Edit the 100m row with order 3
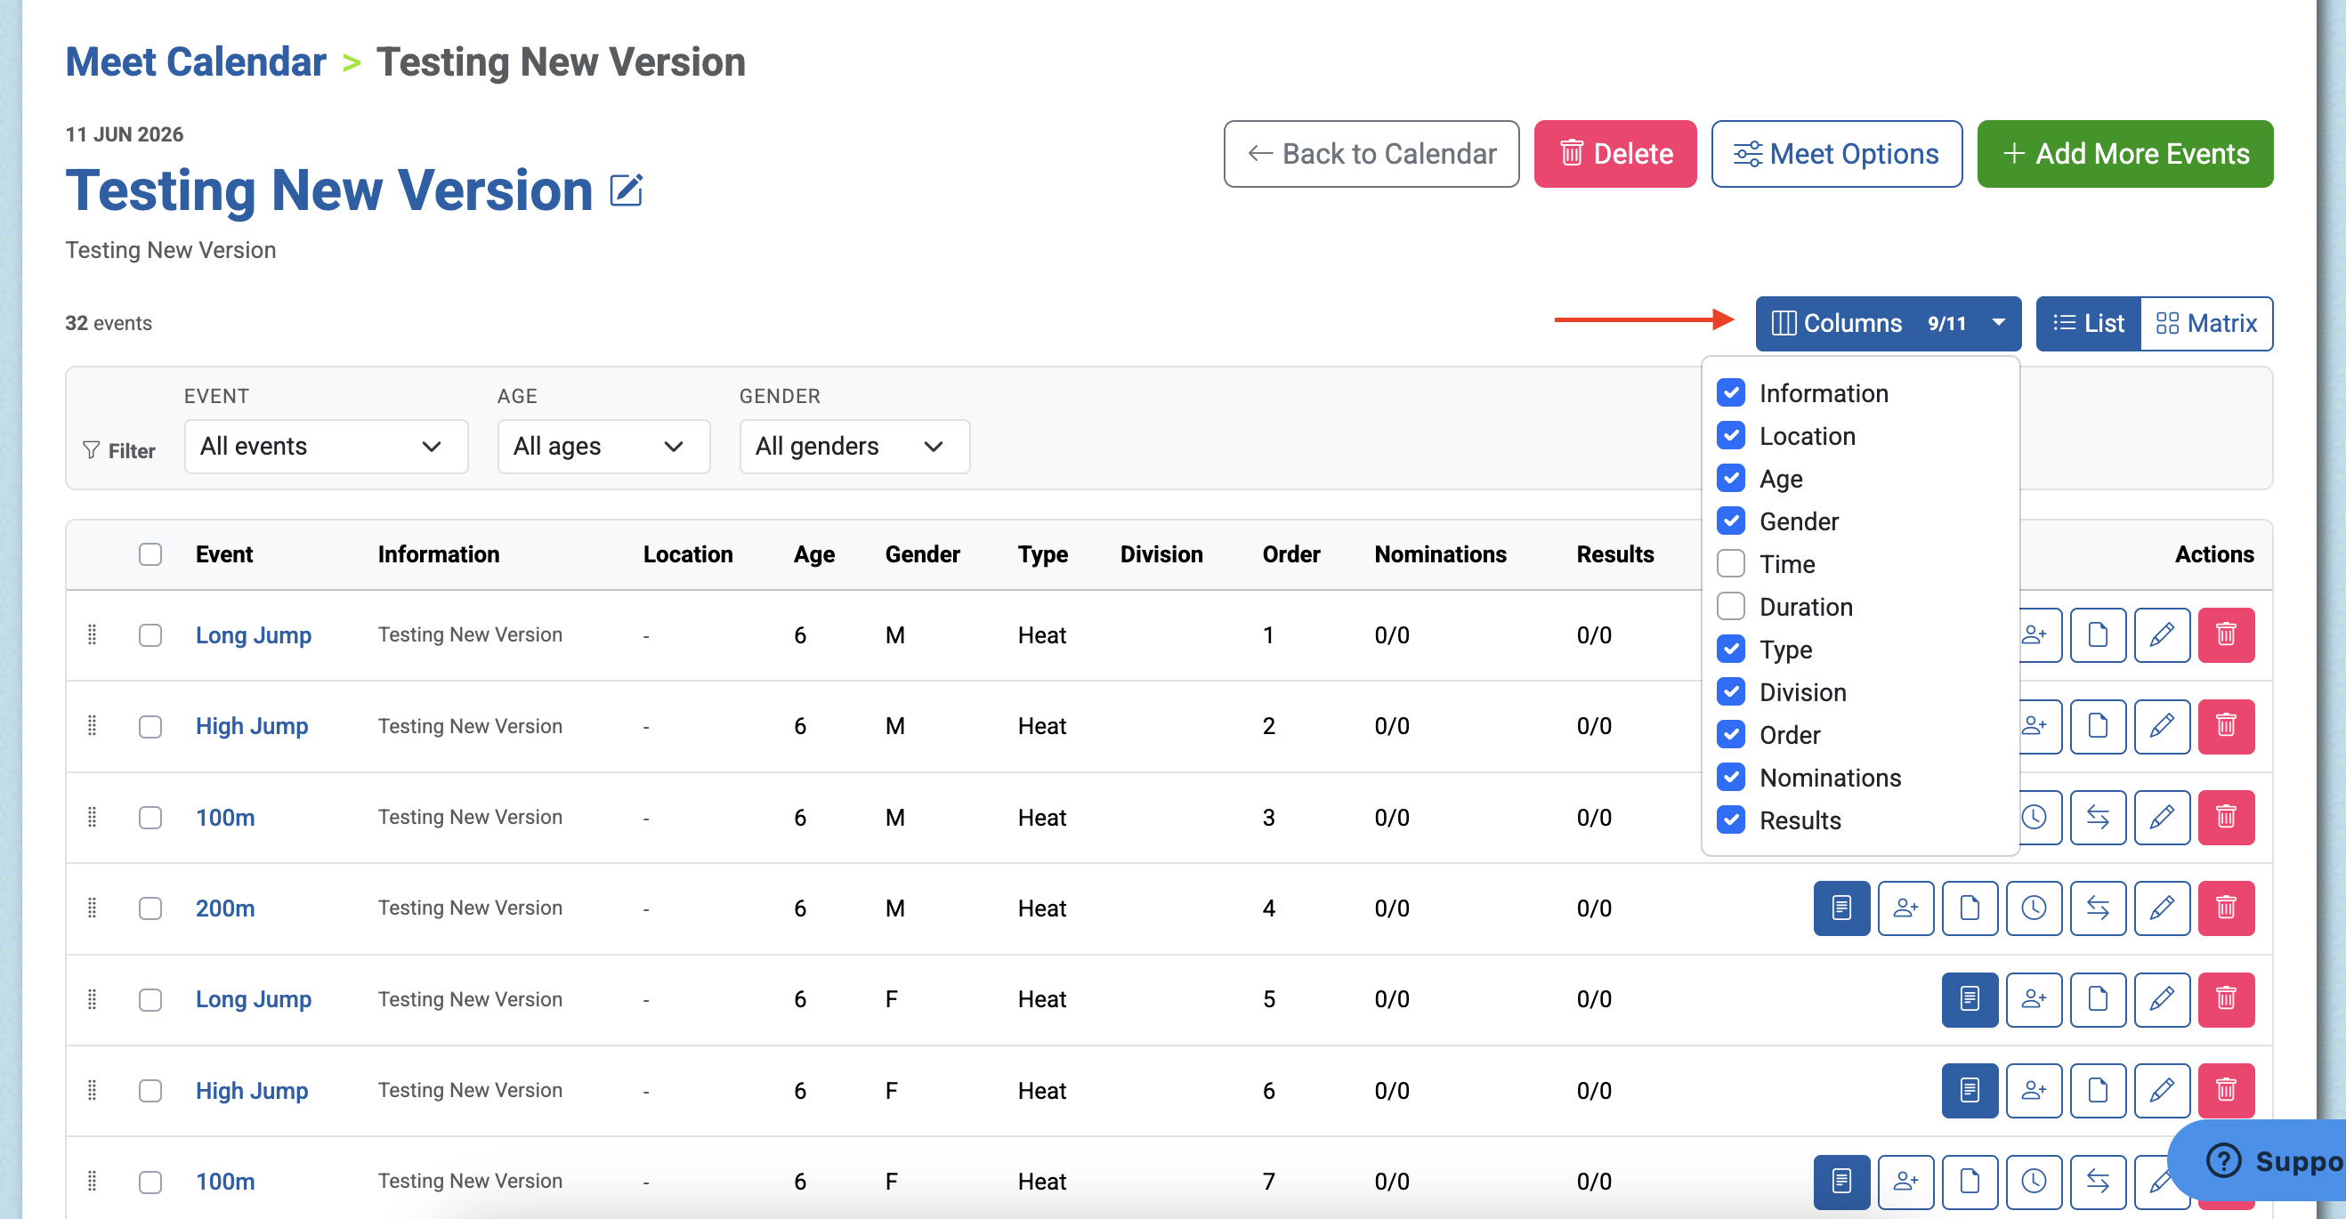Image resolution: width=2346 pixels, height=1219 pixels. click(x=2162, y=817)
